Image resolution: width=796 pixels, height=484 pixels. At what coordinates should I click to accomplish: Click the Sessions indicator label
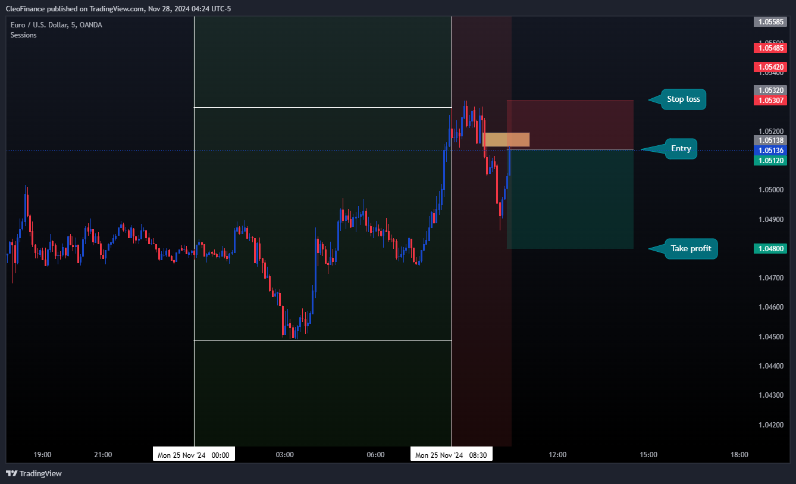point(23,35)
